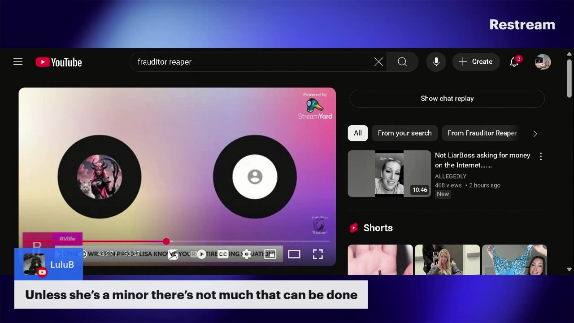The height and width of the screenshot is (323, 574).
Task: Open the YouTube hamburger guide menu
Action: point(18,62)
